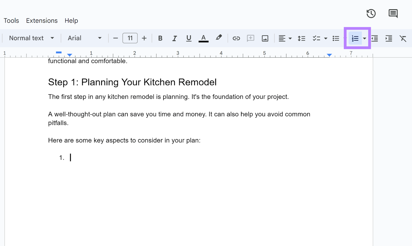Image resolution: width=412 pixels, height=246 pixels.
Task: Clear all text formatting
Action: [x=403, y=38]
